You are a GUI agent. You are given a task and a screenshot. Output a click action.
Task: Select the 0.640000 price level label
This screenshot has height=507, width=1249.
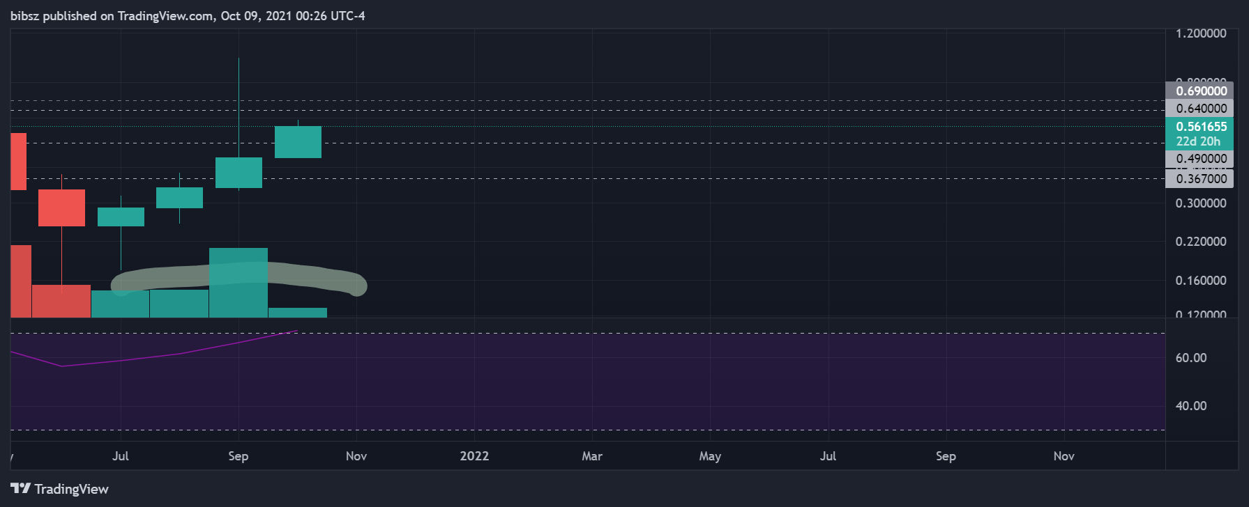pos(1199,109)
